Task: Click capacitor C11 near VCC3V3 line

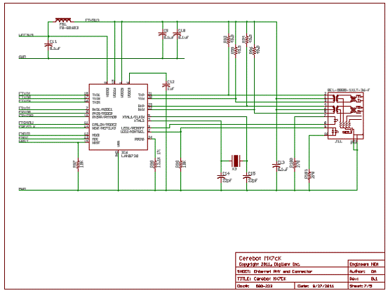Action: [48, 46]
